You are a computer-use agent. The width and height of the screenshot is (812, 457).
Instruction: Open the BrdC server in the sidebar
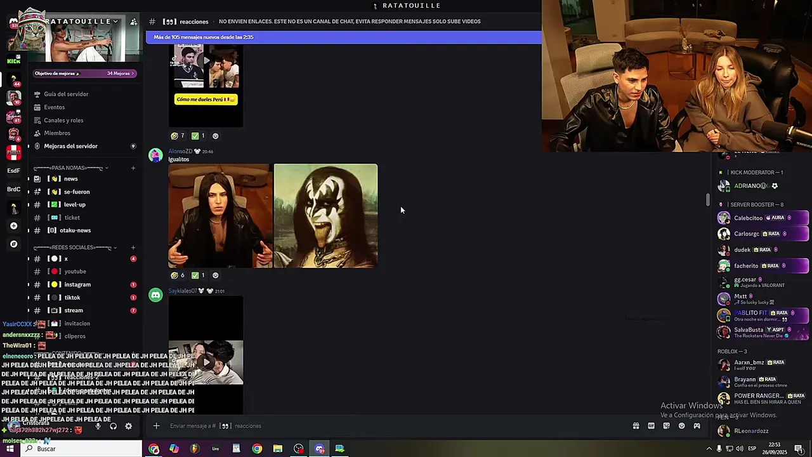tap(13, 189)
